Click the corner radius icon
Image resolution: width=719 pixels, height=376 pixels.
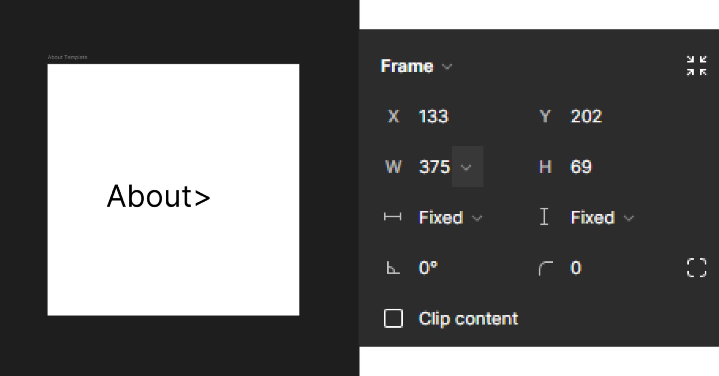pos(546,267)
